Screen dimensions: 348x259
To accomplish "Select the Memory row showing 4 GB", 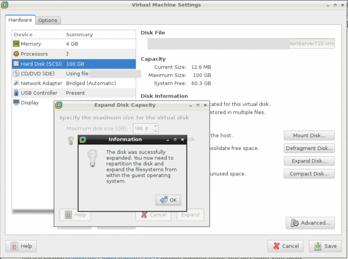I will (x=74, y=44).
